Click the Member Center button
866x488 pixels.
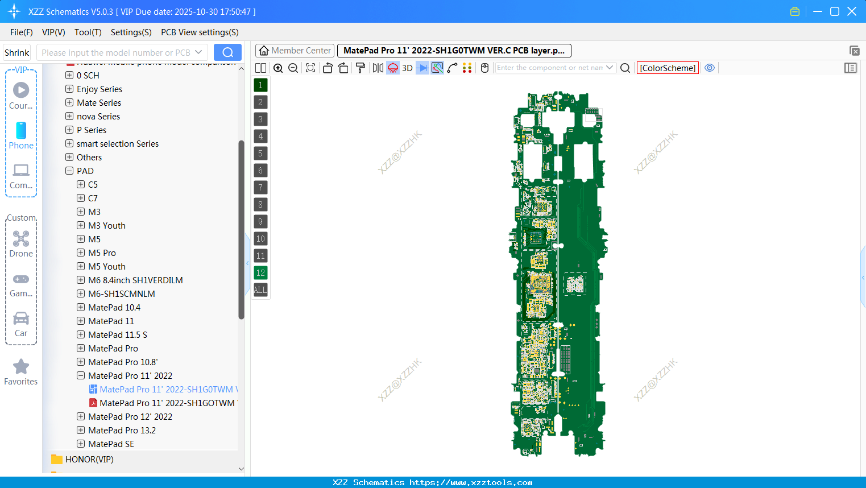295,51
